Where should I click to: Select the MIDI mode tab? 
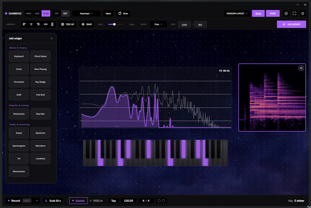coord(29,13)
